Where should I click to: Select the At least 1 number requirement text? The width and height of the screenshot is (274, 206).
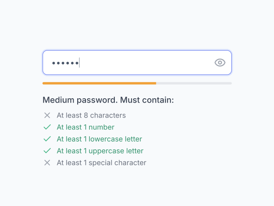point(86,127)
